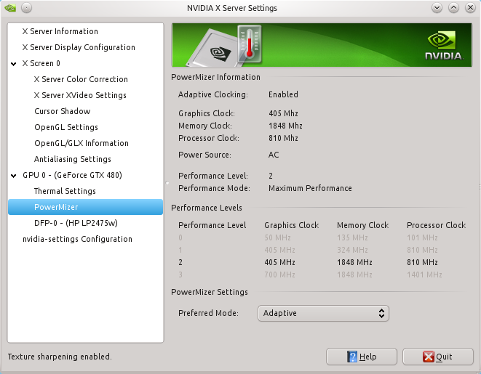Image resolution: width=481 pixels, height=374 pixels.
Task: Collapse the X Screen 0 tree node
Action: click(x=14, y=64)
